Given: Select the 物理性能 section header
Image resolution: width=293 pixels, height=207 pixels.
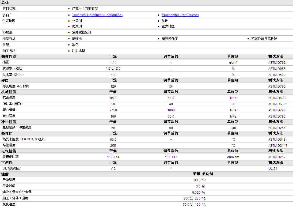Looking at the screenshot, I should pos(9,57).
